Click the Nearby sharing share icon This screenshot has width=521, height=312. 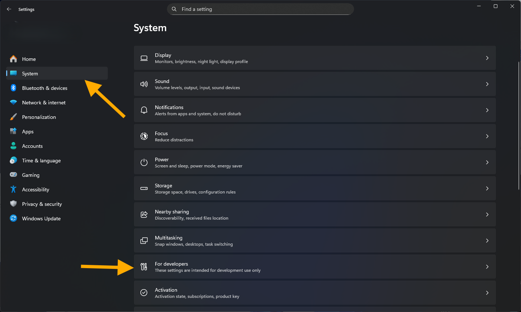(x=144, y=214)
